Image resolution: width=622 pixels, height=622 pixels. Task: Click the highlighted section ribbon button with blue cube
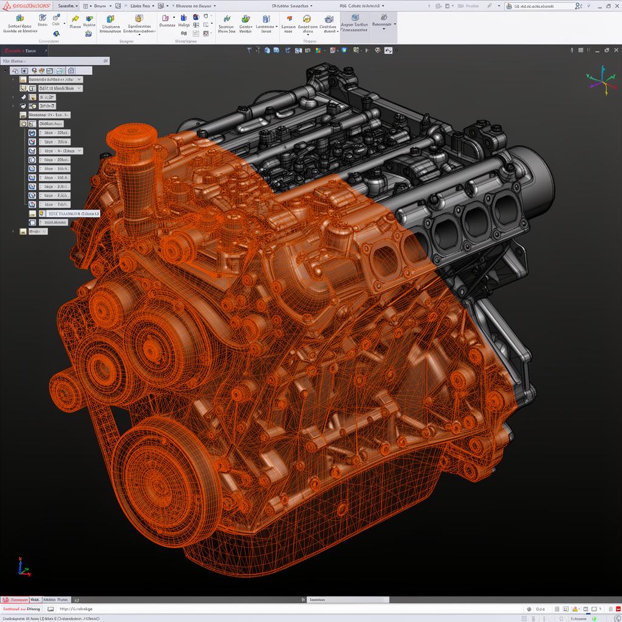click(355, 24)
